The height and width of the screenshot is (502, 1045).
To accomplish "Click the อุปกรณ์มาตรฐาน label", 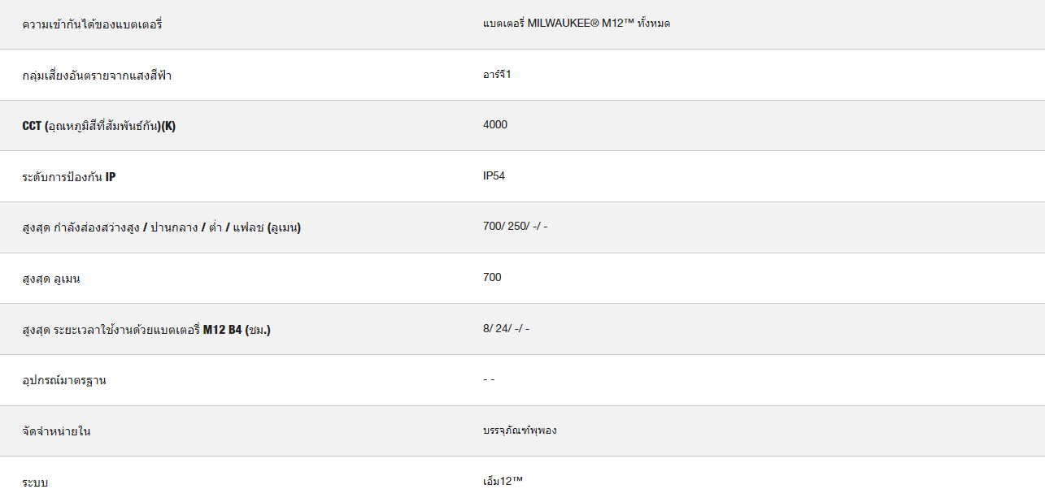I will (x=64, y=380).
